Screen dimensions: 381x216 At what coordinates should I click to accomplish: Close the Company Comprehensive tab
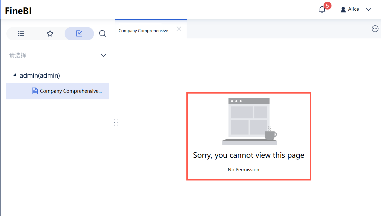pos(179,29)
